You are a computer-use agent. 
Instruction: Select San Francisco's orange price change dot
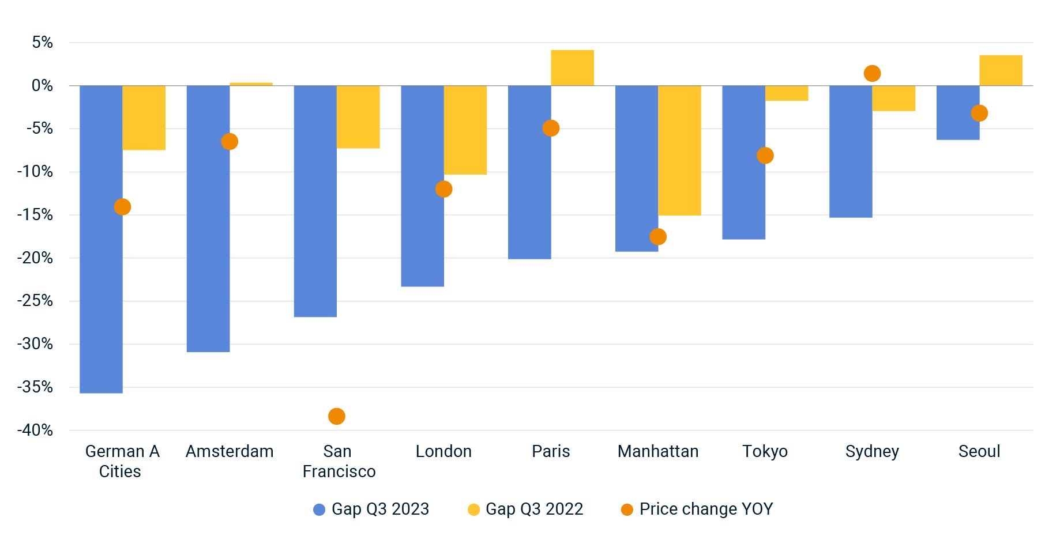(337, 416)
